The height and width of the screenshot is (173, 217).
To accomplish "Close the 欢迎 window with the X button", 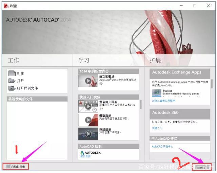I will point(208,6).
